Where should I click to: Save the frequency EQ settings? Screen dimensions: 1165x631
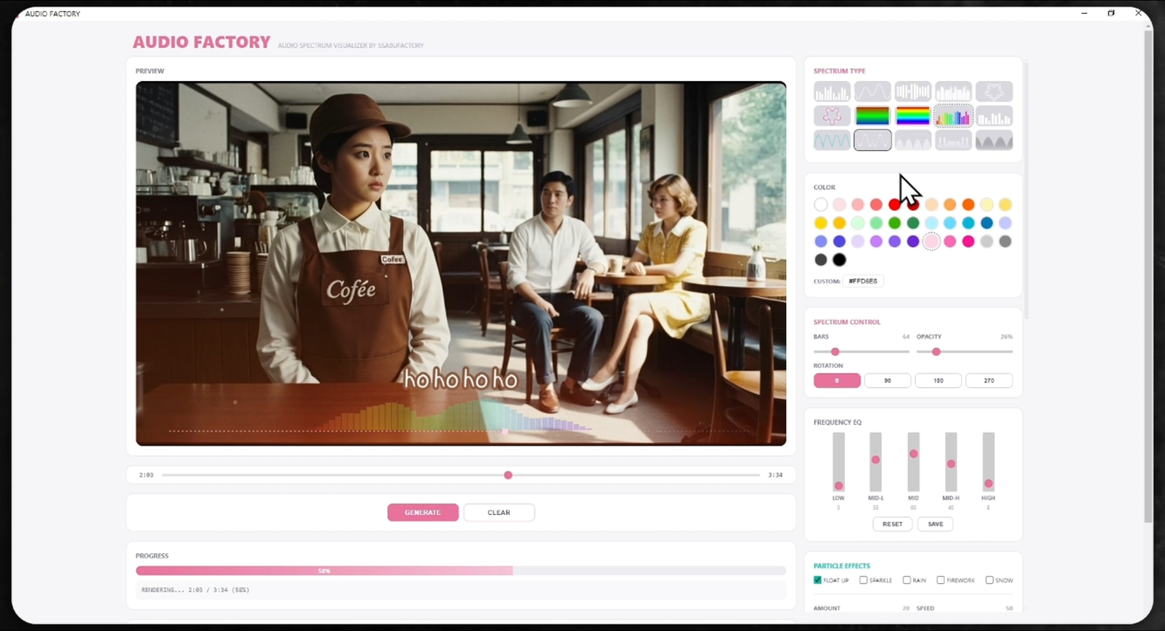935,524
